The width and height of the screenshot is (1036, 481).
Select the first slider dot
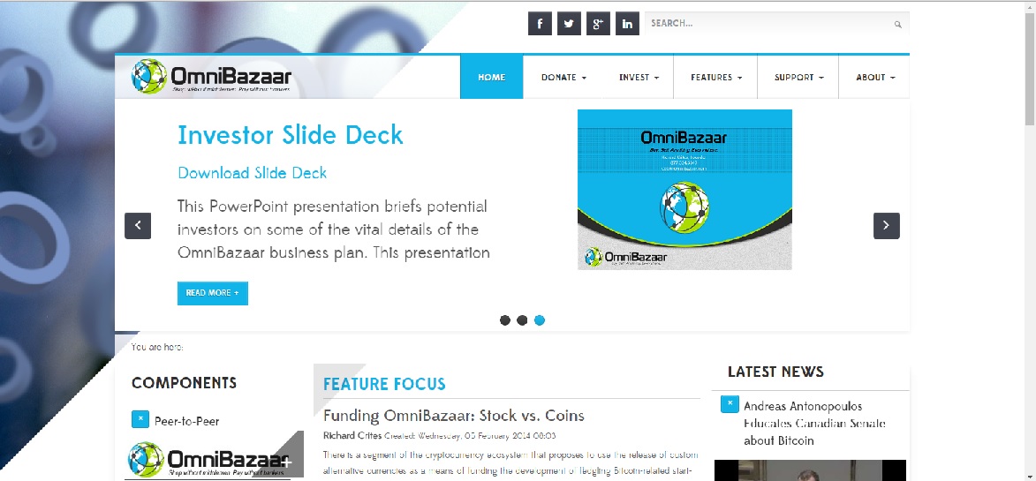point(505,320)
